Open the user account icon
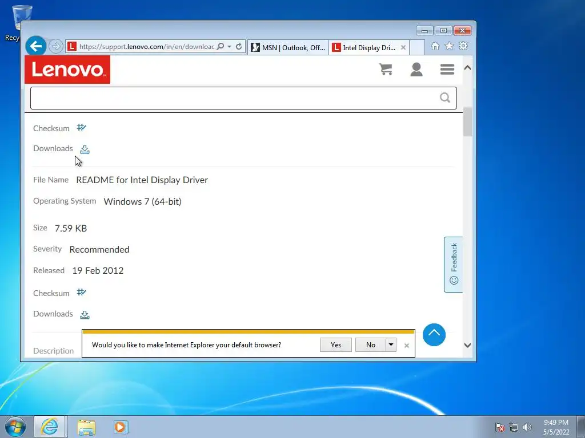 coord(416,69)
